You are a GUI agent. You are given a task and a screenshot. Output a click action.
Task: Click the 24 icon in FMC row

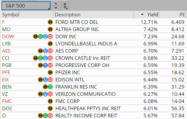coord(50,101)
